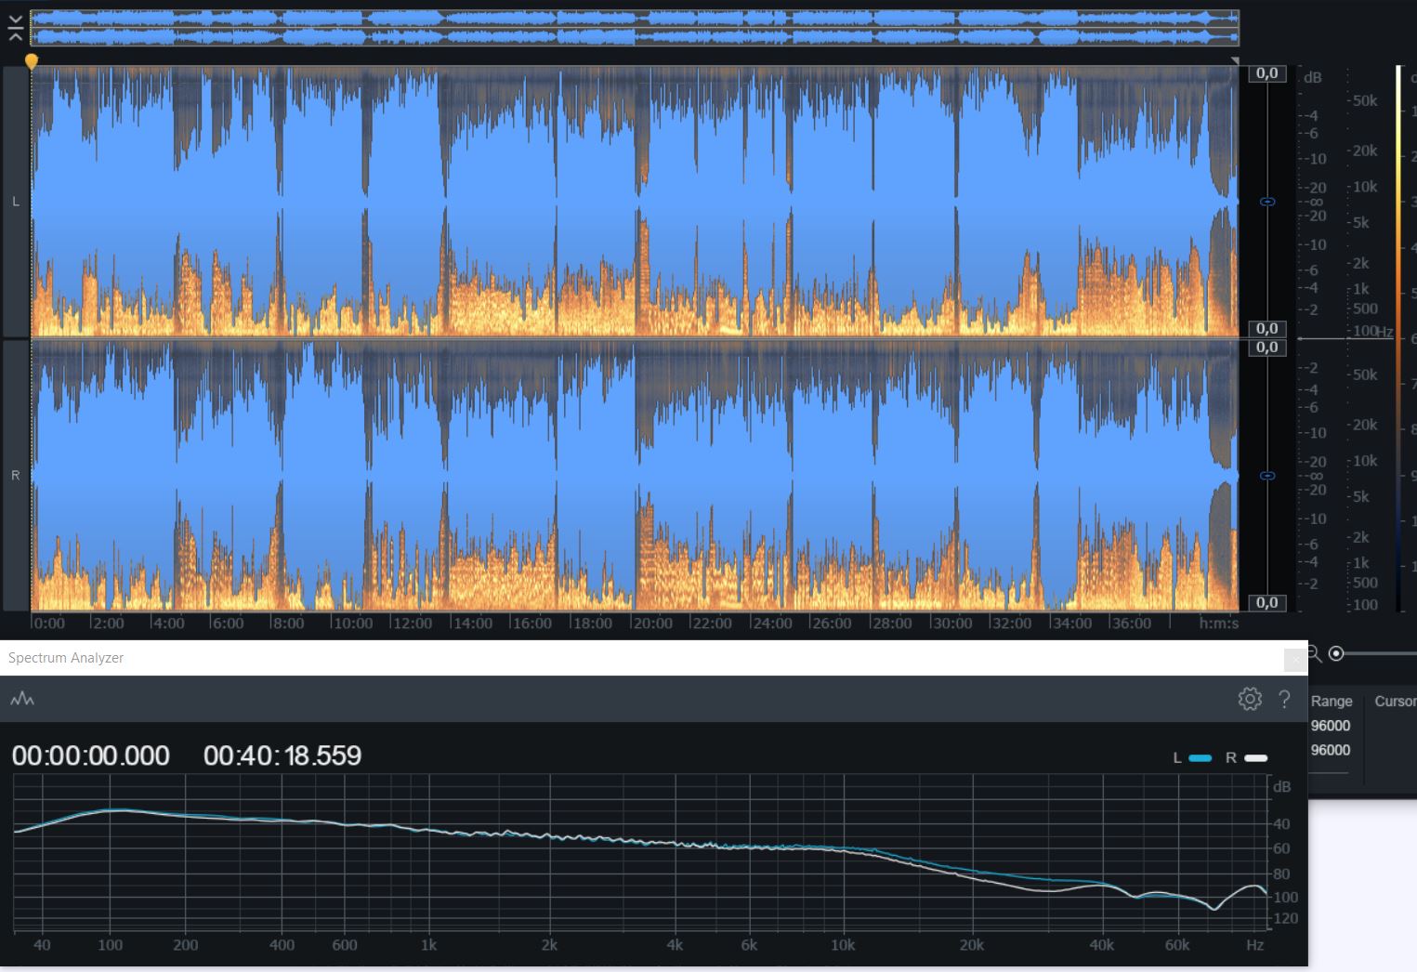This screenshot has width=1417, height=972.
Task: Click the 00:40:18.559 end time readout
Action: (282, 755)
